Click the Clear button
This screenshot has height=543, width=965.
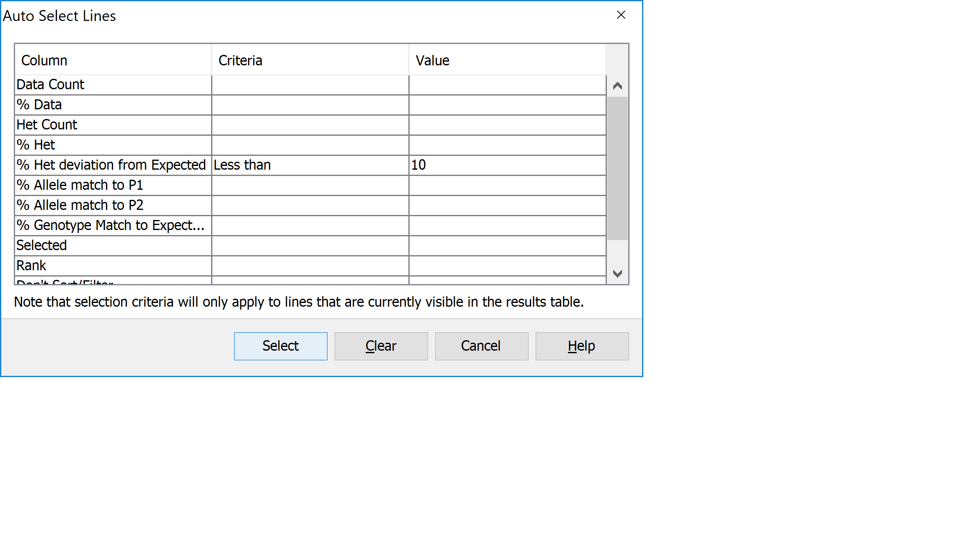point(381,346)
